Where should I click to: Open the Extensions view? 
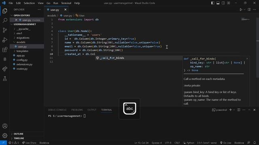tap(5, 50)
